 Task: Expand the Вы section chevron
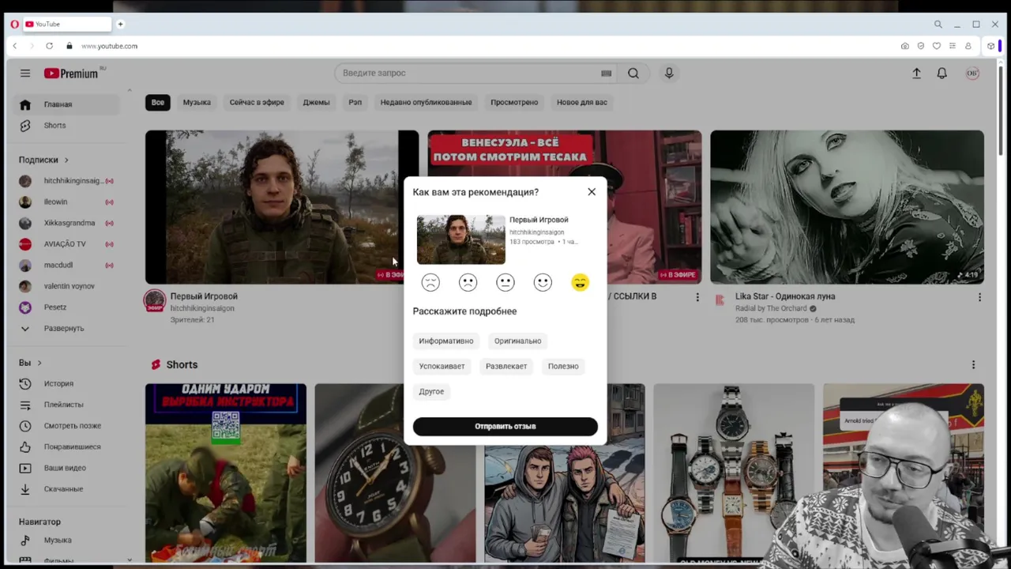39,363
